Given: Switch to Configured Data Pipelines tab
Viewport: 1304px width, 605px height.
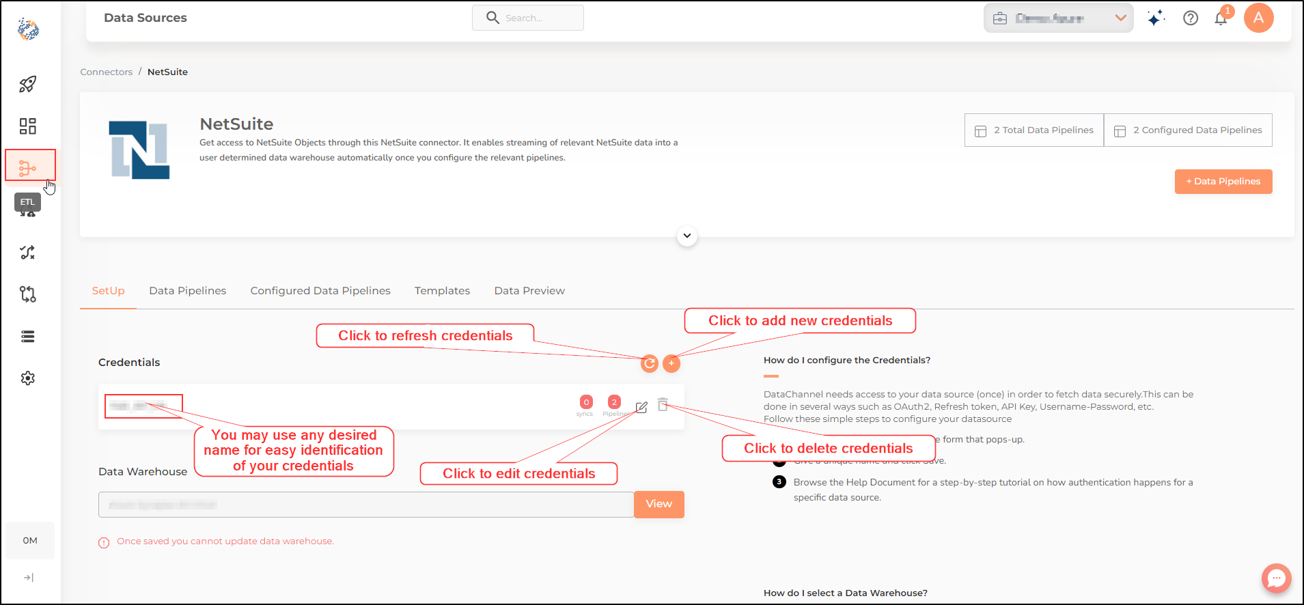Looking at the screenshot, I should (x=320, y=291).
